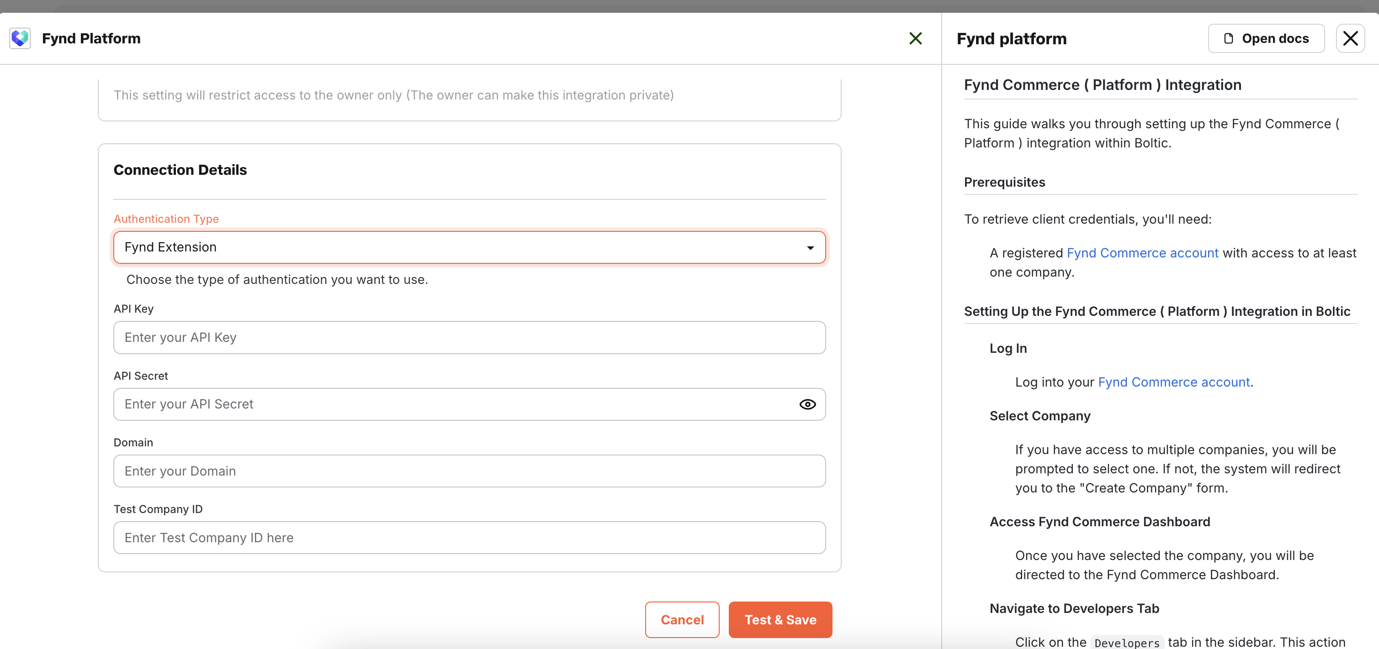
Task: Focus the API Key input field
Action: (x=469, y=337)
